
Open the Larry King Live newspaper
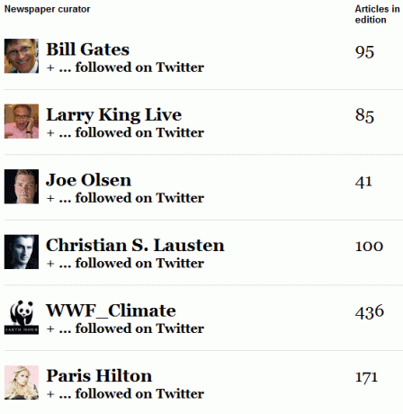point(113,115)
